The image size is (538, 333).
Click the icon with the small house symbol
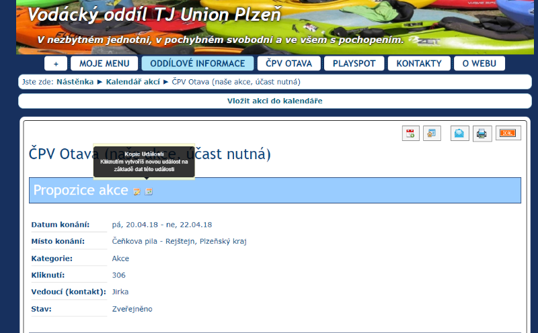pos(432,134)
